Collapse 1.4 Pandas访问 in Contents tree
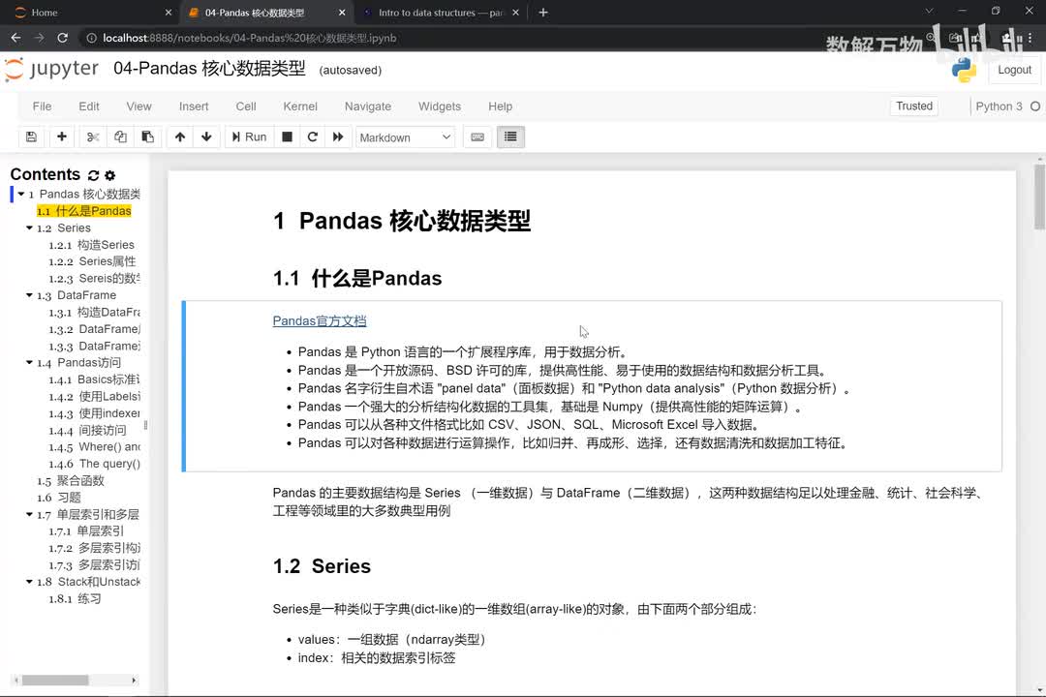 click(x=29, y=363)
